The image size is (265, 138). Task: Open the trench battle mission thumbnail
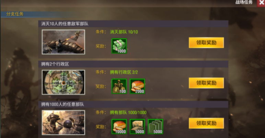click(64, 42)
